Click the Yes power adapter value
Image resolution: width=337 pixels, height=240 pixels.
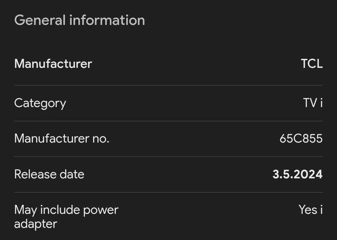pos(308,210)
